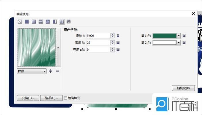Viewport: 202px width, 115px height.
Task: Select the Two-Color Pattern Fill icon
Action: point(55,22)
